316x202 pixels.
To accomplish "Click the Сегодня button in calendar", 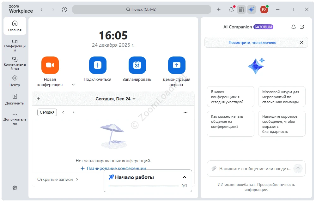I will 47,112.
